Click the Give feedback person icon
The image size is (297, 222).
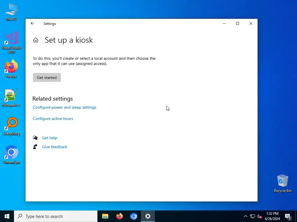pyautogui.click(x=35, y=147)
